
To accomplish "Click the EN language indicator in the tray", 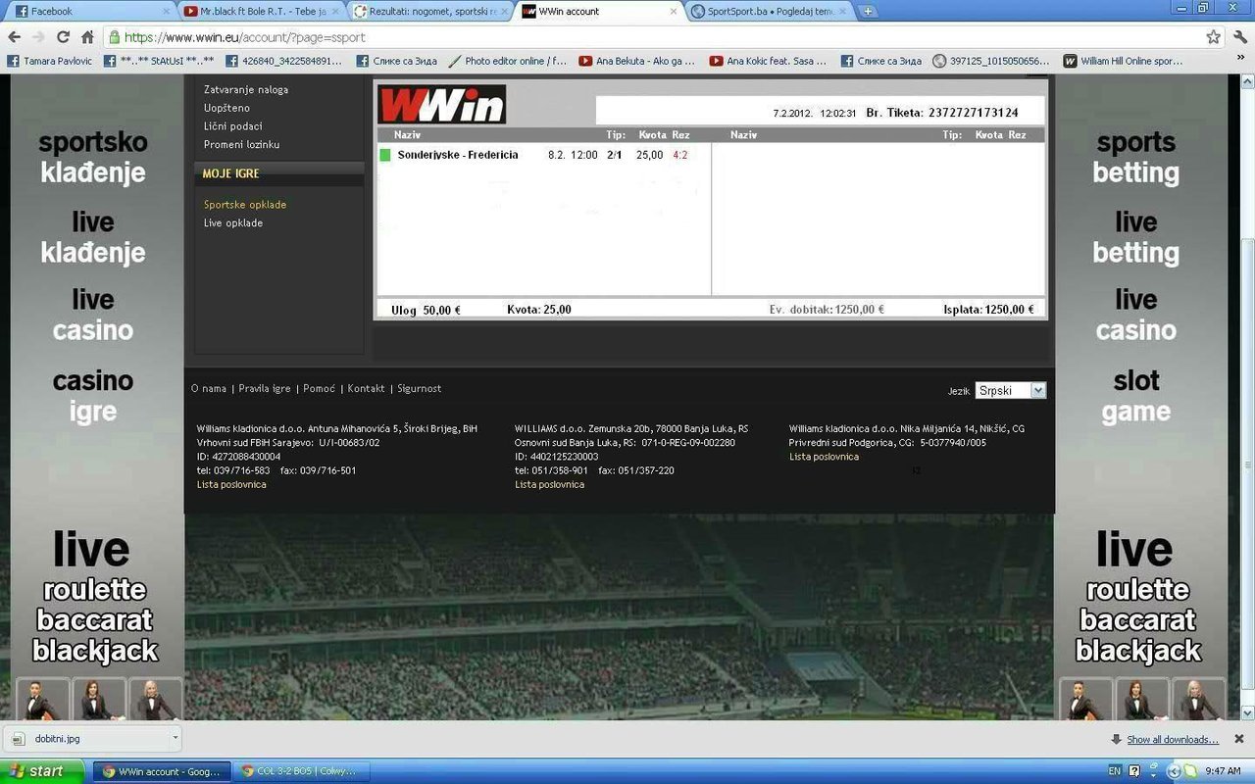I will [1114, 771].
